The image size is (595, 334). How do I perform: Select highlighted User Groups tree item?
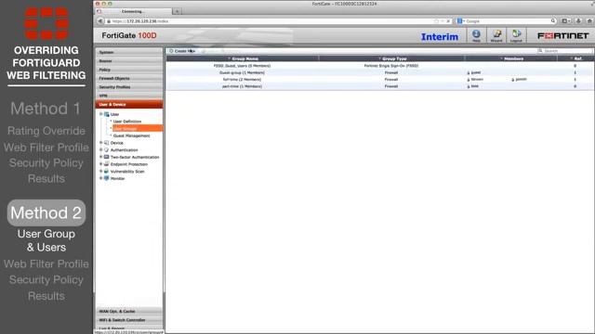coord(138,128)
